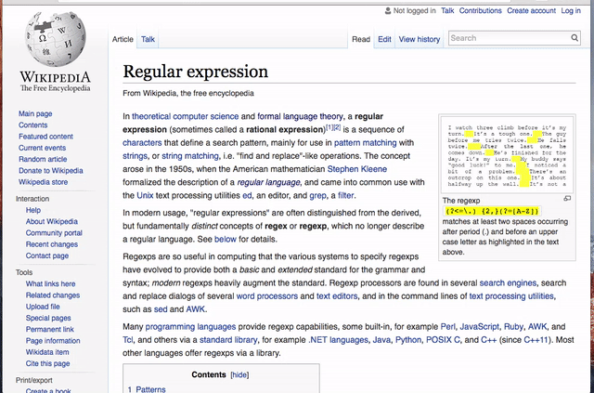Screen dimensions: 594x393
Task: Follow the below link for details
Action: [x=225, y=239]
